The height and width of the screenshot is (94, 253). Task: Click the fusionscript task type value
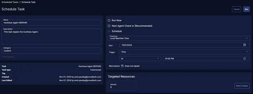96,70
